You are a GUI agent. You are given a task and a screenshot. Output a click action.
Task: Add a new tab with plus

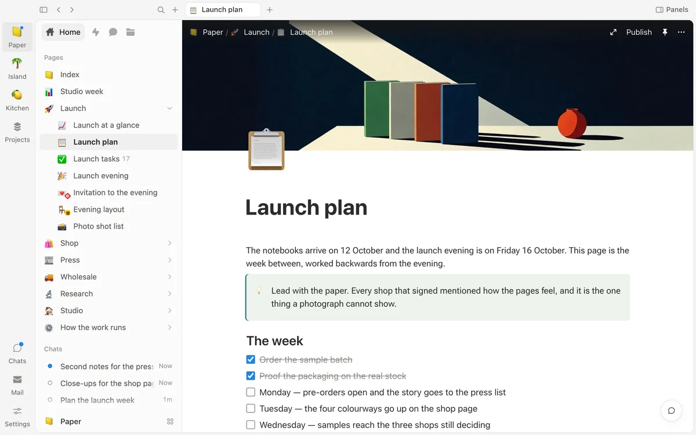[x=270, y=10]
